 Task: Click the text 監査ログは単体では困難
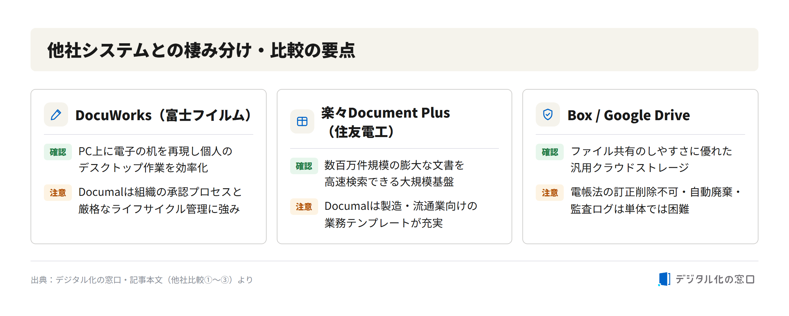click(630, 209)
